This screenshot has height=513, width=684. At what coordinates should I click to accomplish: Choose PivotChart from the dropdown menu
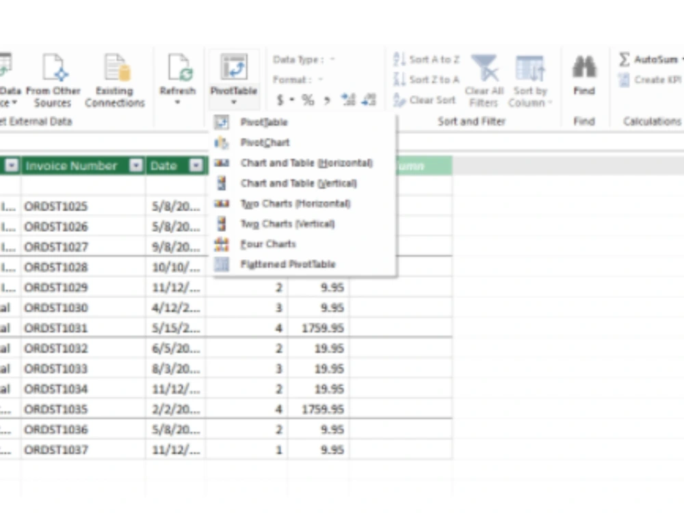coord(304,143)
